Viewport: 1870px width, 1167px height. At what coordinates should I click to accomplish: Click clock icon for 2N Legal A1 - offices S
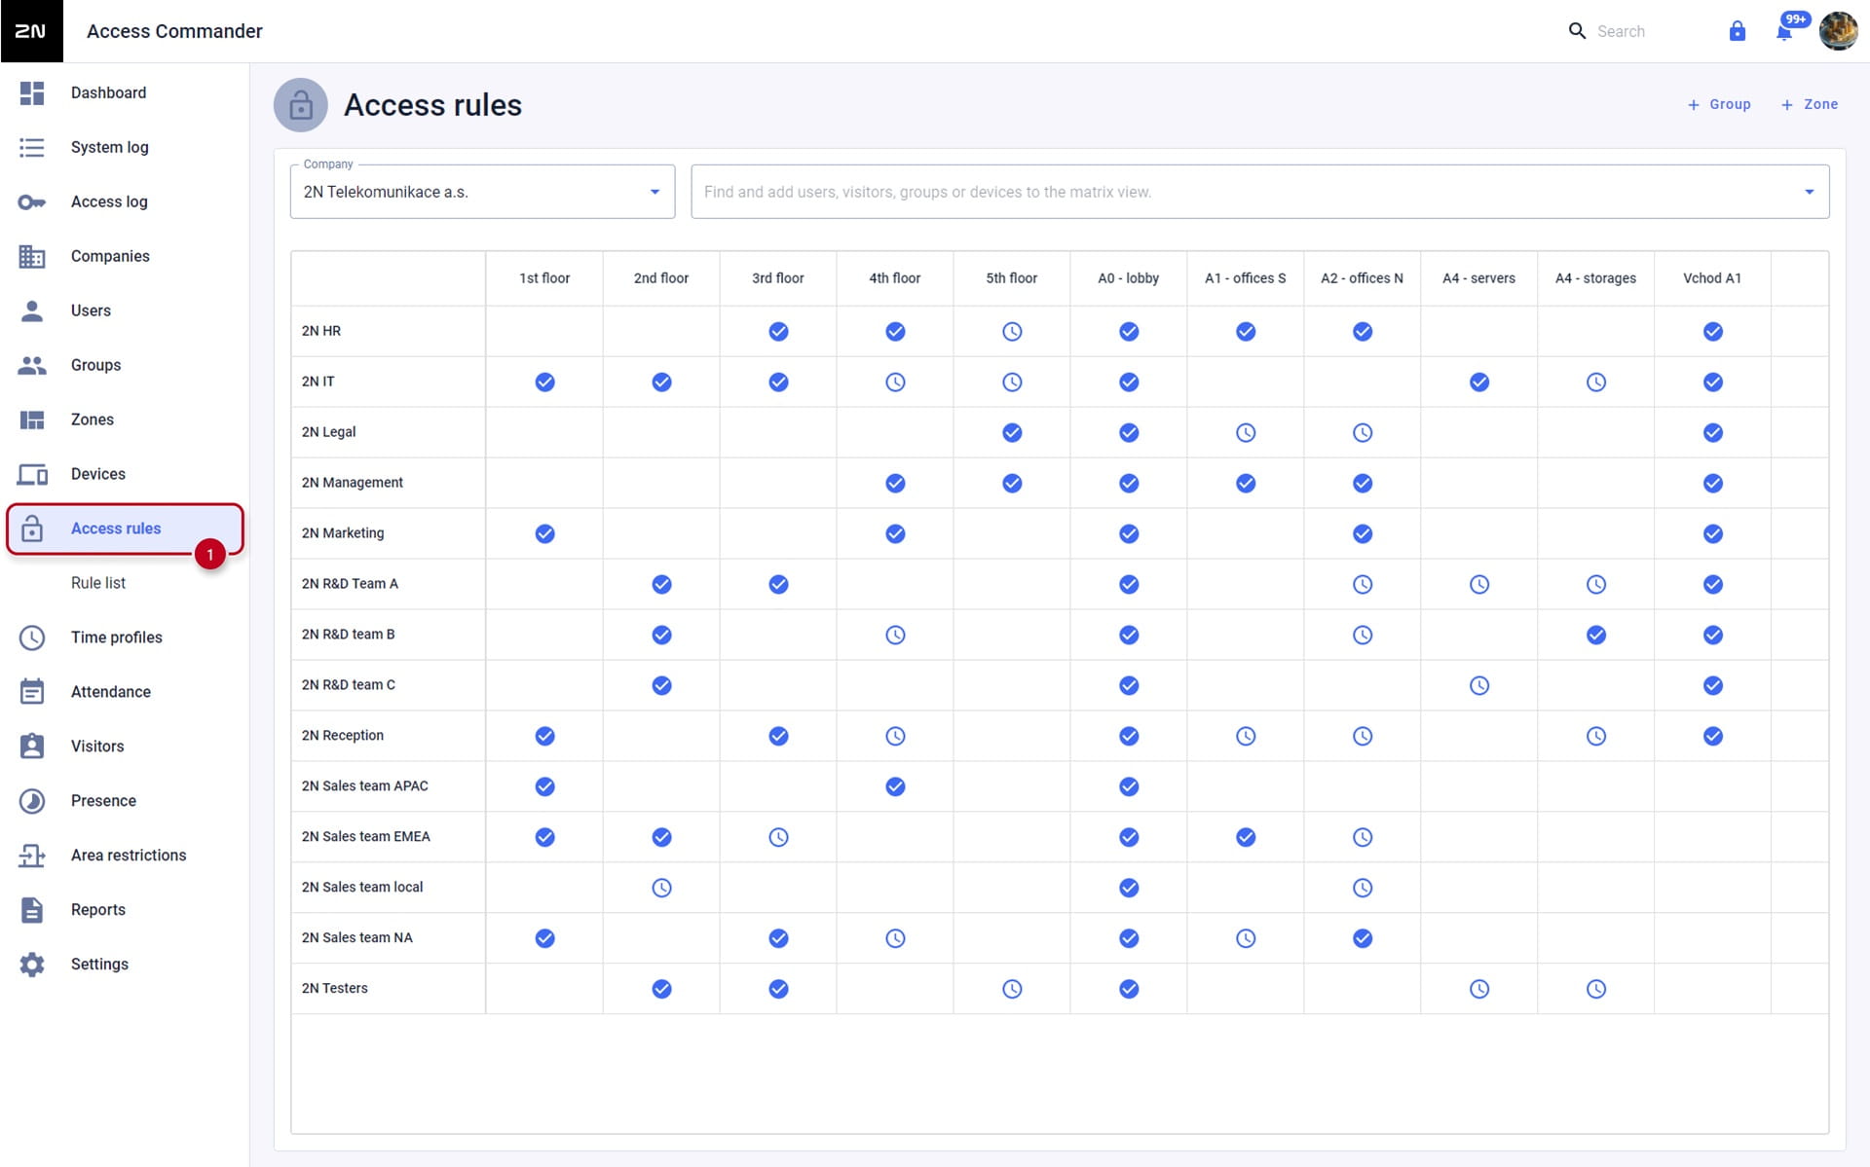click(x=1246, y=433)
